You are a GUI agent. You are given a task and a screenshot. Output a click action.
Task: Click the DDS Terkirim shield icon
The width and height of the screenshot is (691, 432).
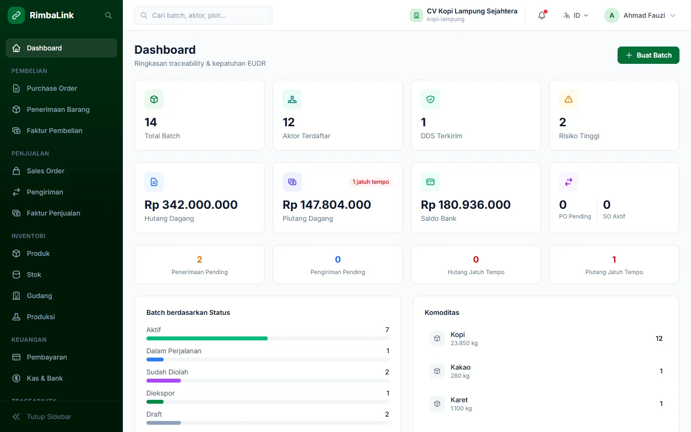(x=430, y=99)
